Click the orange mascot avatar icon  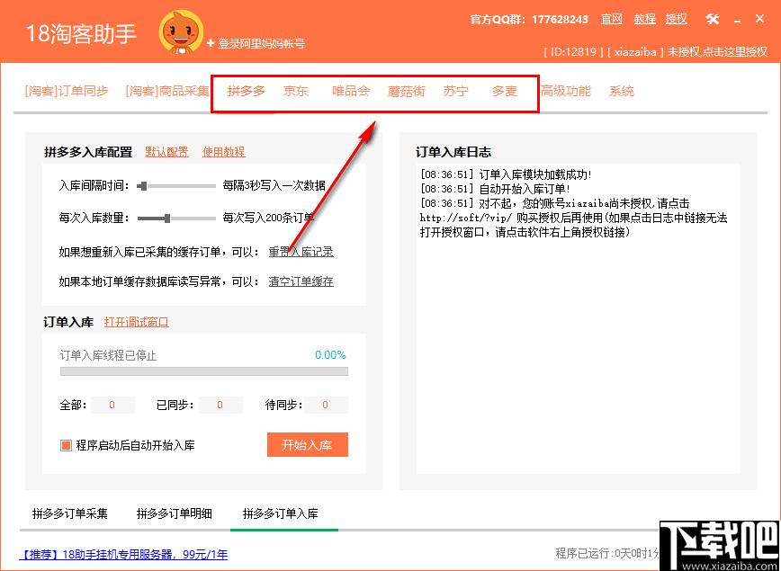coord(182,32)
